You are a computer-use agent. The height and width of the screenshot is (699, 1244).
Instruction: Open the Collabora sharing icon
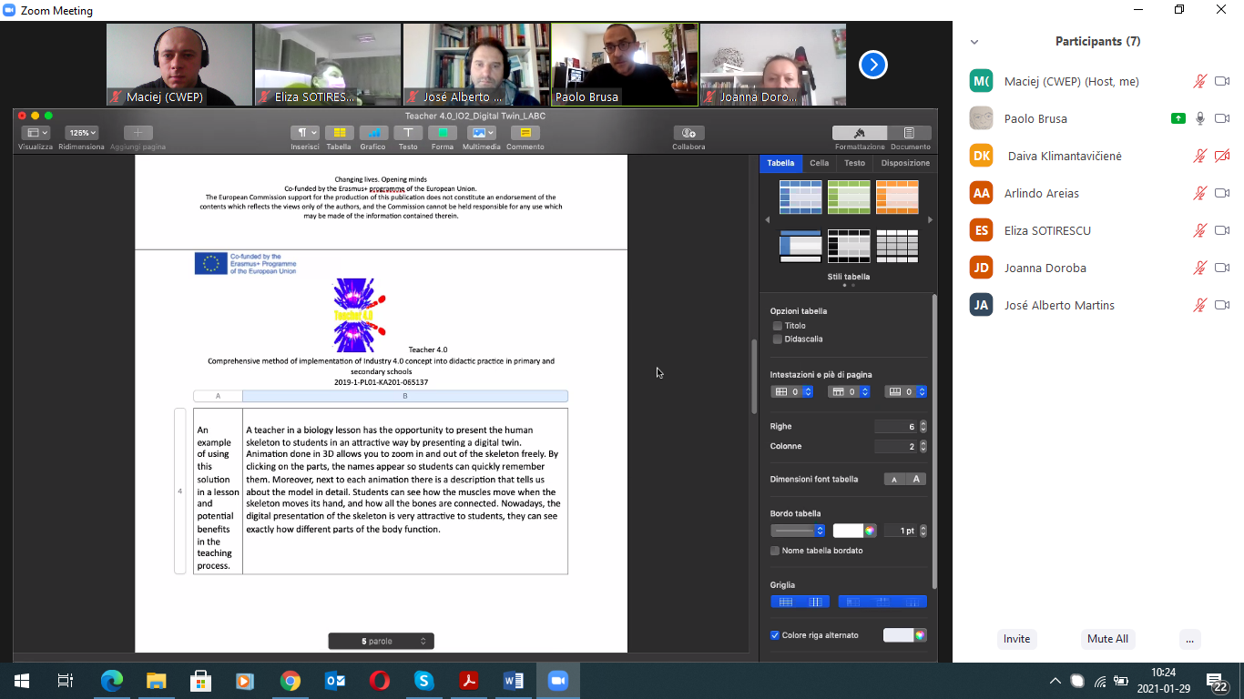pyautogui.click(x=688, y=133)
